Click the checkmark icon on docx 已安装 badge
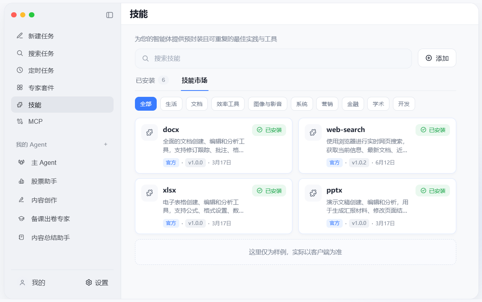The width and height of the screenshot is (482, 302). [x=260, y=130]
